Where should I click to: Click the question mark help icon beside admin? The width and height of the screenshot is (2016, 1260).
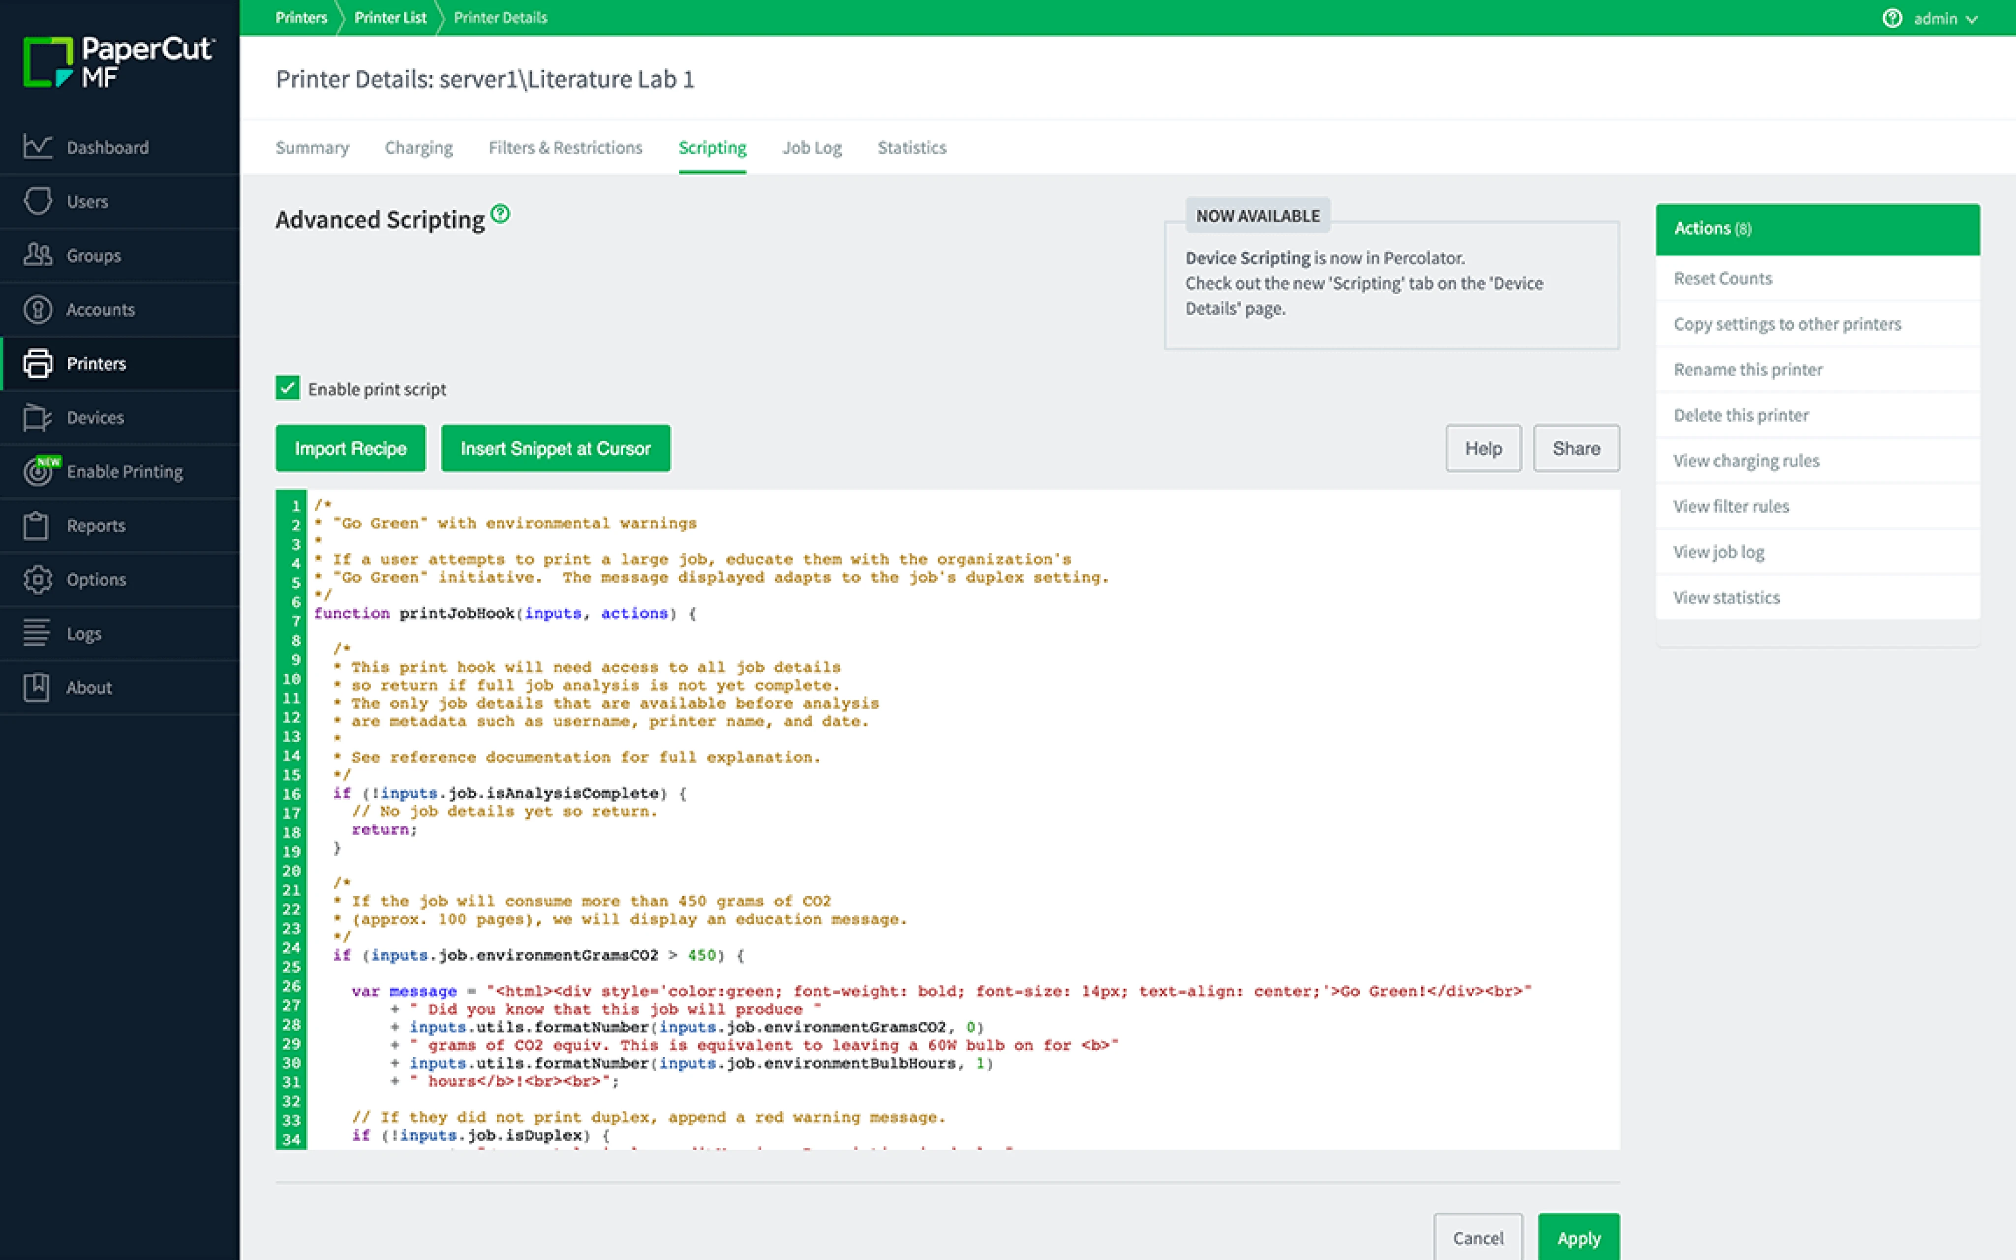point(1892,18)
